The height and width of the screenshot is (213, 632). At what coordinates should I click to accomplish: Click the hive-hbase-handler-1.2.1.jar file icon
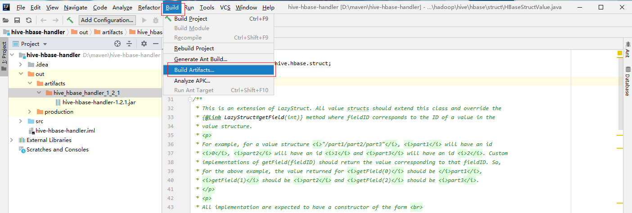click(58, 102)
